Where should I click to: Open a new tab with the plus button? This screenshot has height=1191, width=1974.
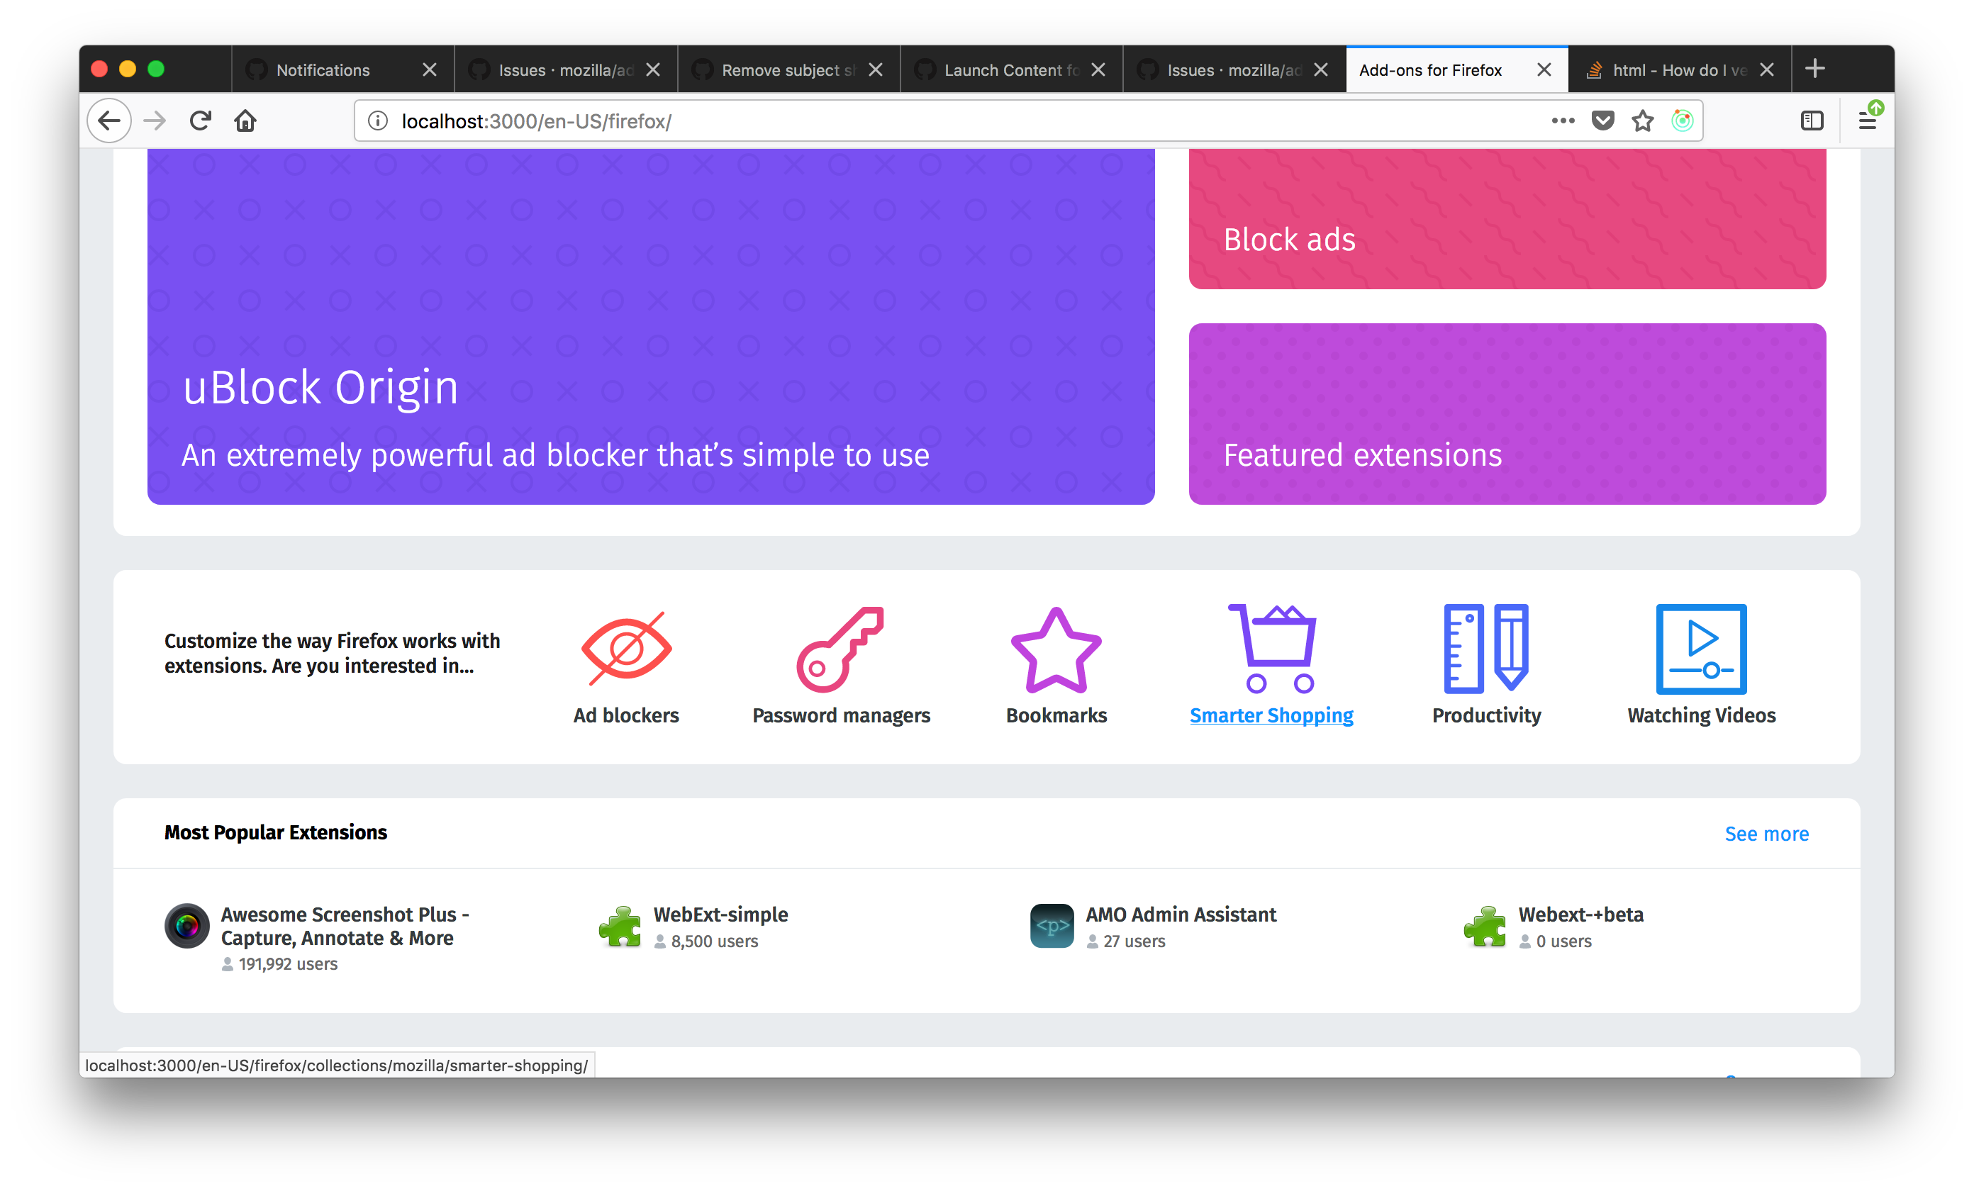(x=1815, y=69)
